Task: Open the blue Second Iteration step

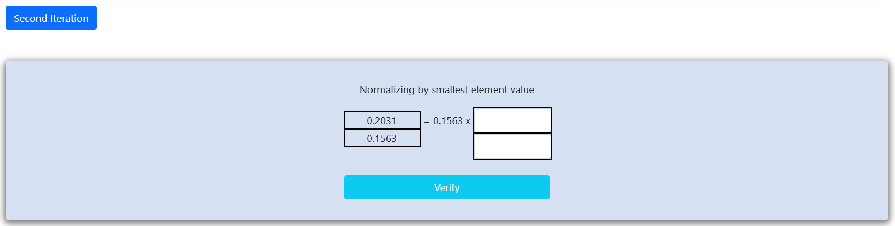Action: click(51, 18)
